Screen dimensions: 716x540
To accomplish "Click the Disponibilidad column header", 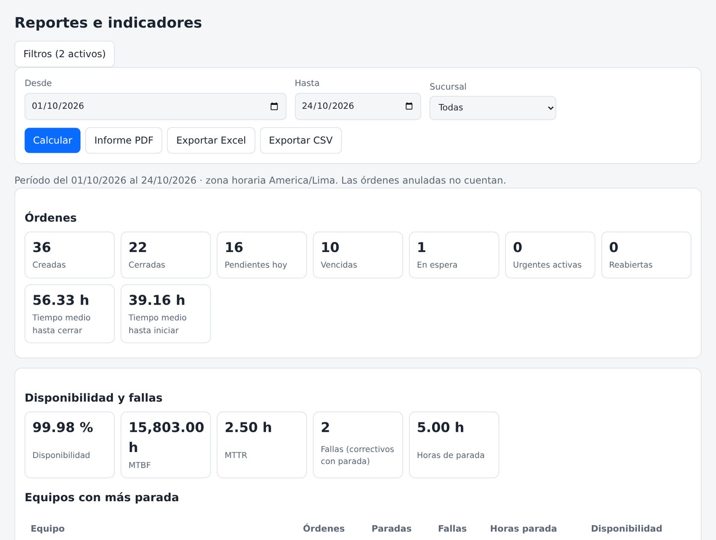I will (626, 529).
